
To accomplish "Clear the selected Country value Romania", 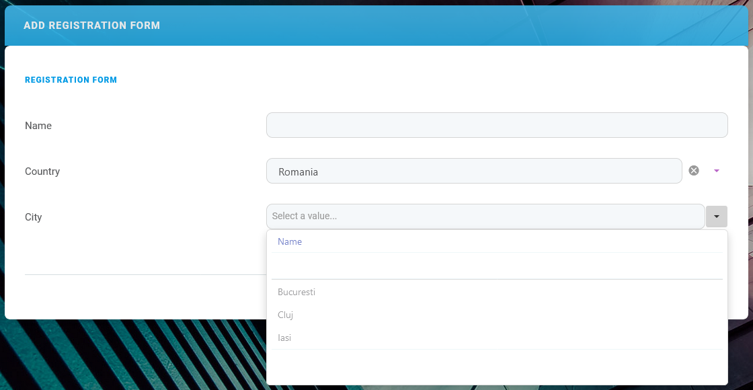I will (694, 171).
